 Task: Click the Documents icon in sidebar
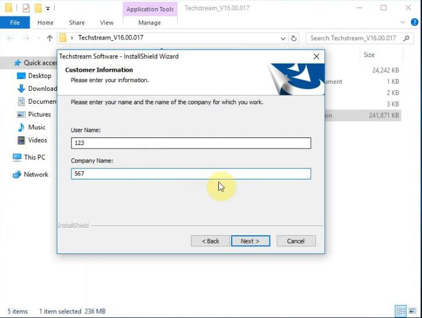tap(21, 101)
